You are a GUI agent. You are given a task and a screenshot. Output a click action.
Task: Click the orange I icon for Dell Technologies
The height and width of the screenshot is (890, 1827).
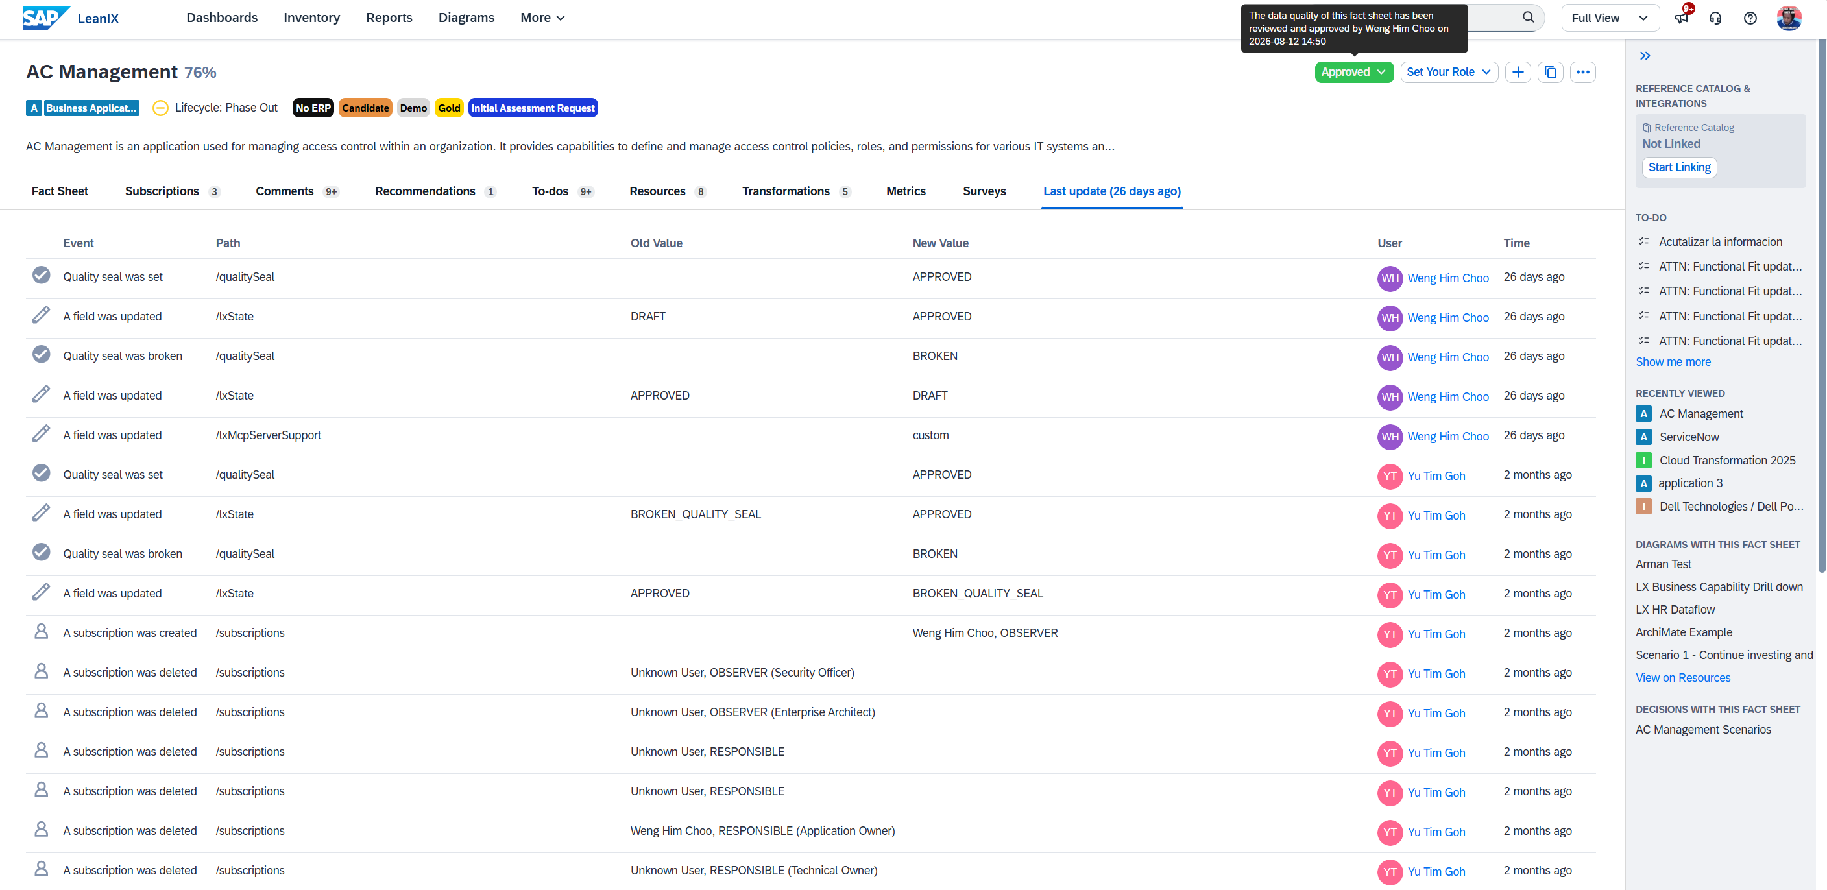point(1643,507)
